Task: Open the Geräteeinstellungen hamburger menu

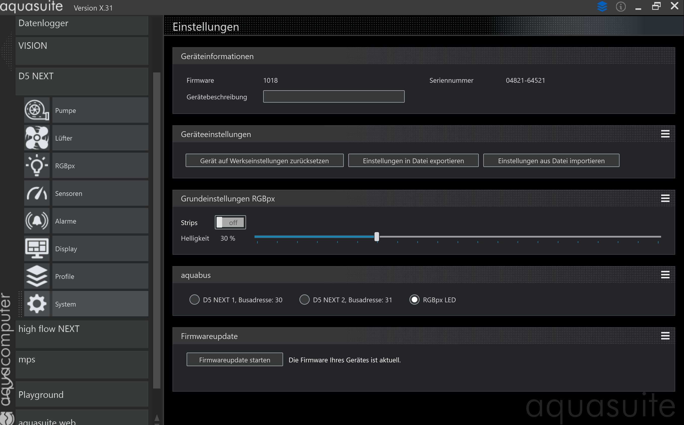Action: pyautogui.click(x=665, y=134)
